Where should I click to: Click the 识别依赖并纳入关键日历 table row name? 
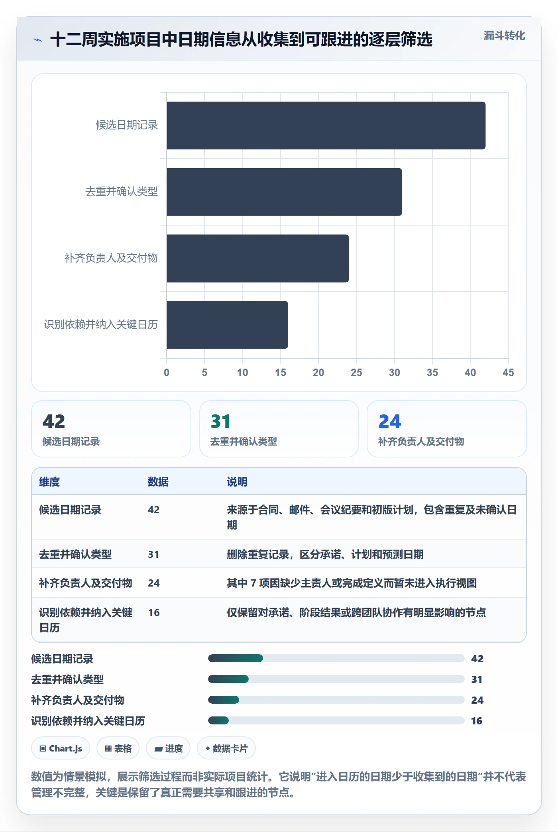pos(86,620)
